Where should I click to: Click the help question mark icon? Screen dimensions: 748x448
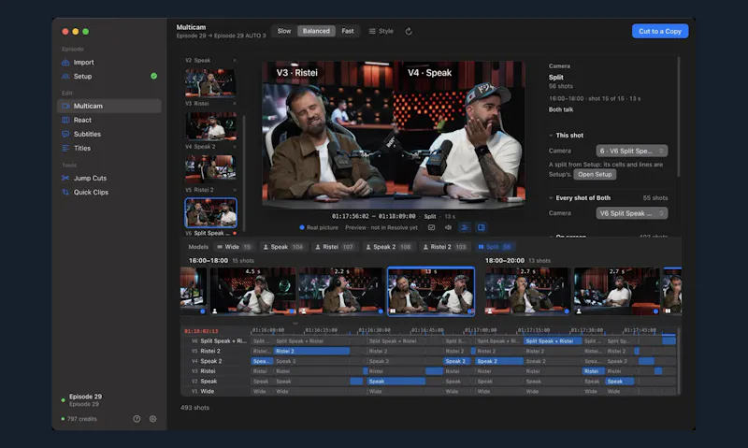(x=137, y=419)
